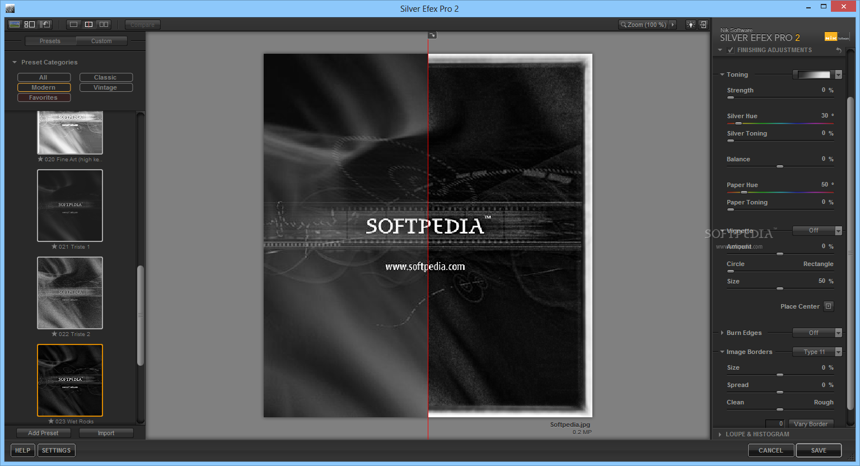Click Import preset button

click(106, 433)
